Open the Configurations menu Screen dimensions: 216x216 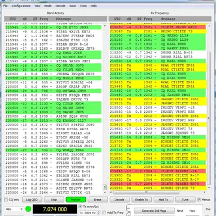coord(21,6)
